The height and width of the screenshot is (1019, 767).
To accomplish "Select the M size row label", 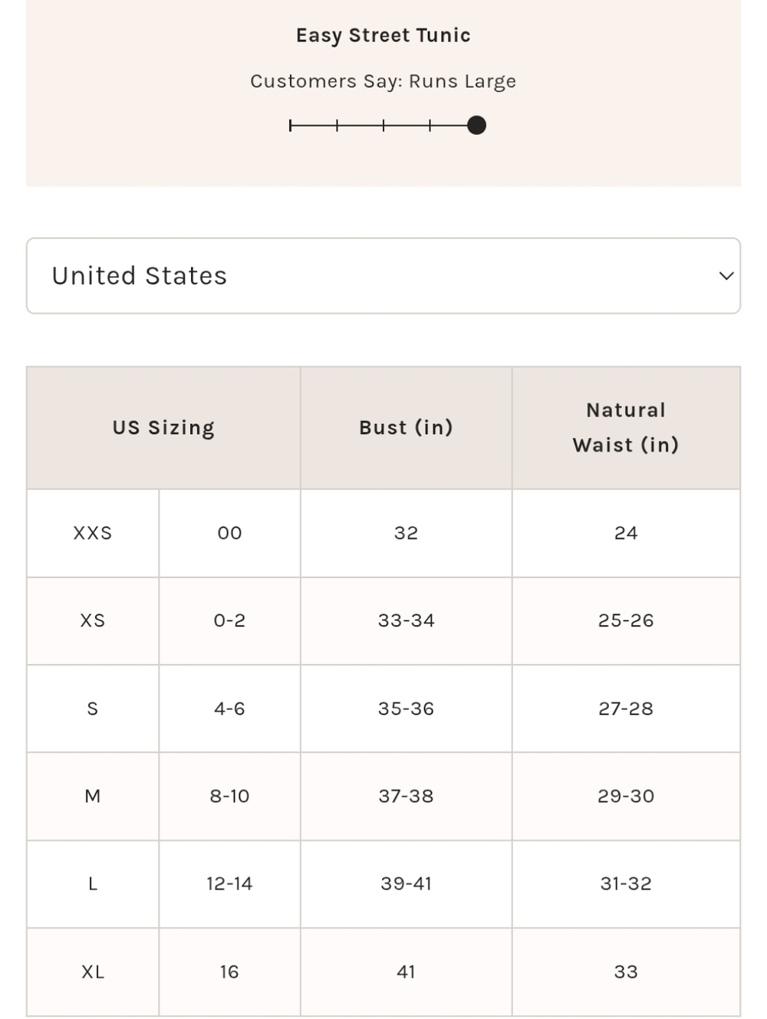I will click(x=93, y=797).
